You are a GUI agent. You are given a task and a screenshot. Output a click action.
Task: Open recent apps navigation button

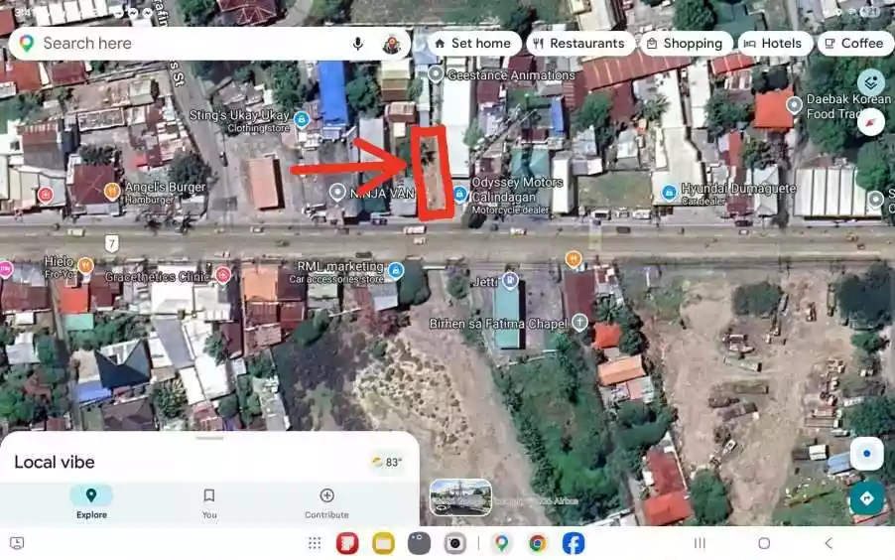[700, 543]
